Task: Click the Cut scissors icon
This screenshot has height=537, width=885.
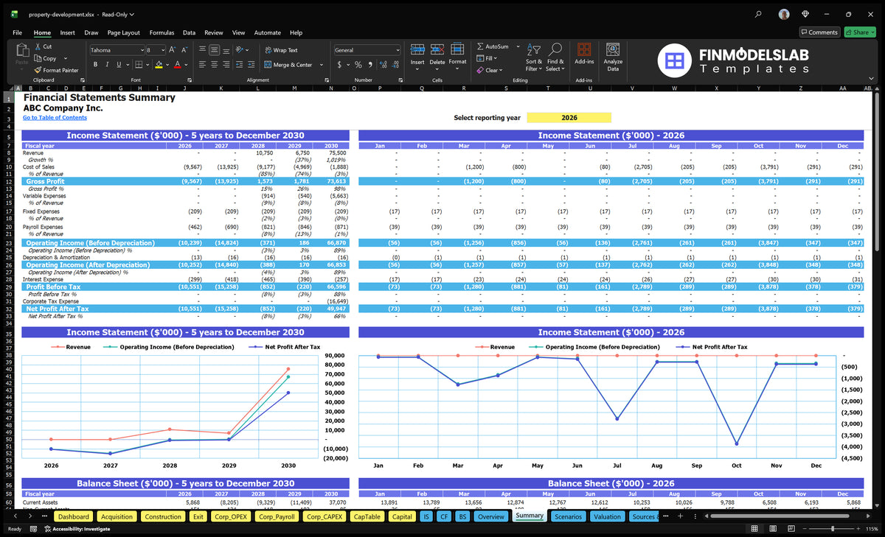Action: [38, 46]
